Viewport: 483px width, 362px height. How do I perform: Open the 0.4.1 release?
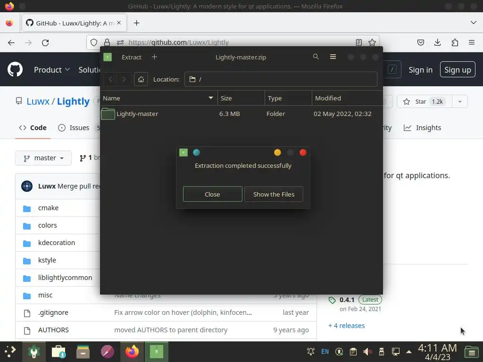[x=347, y=300]
